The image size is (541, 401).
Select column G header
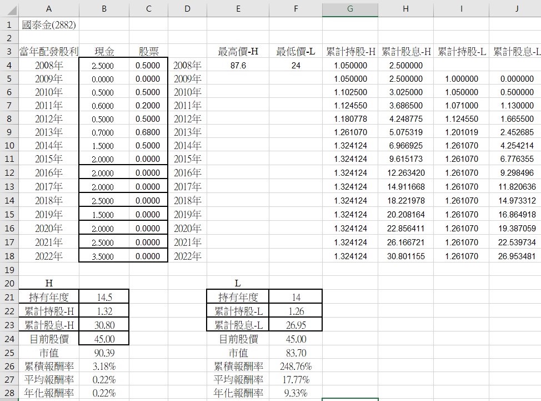(350, 9)
